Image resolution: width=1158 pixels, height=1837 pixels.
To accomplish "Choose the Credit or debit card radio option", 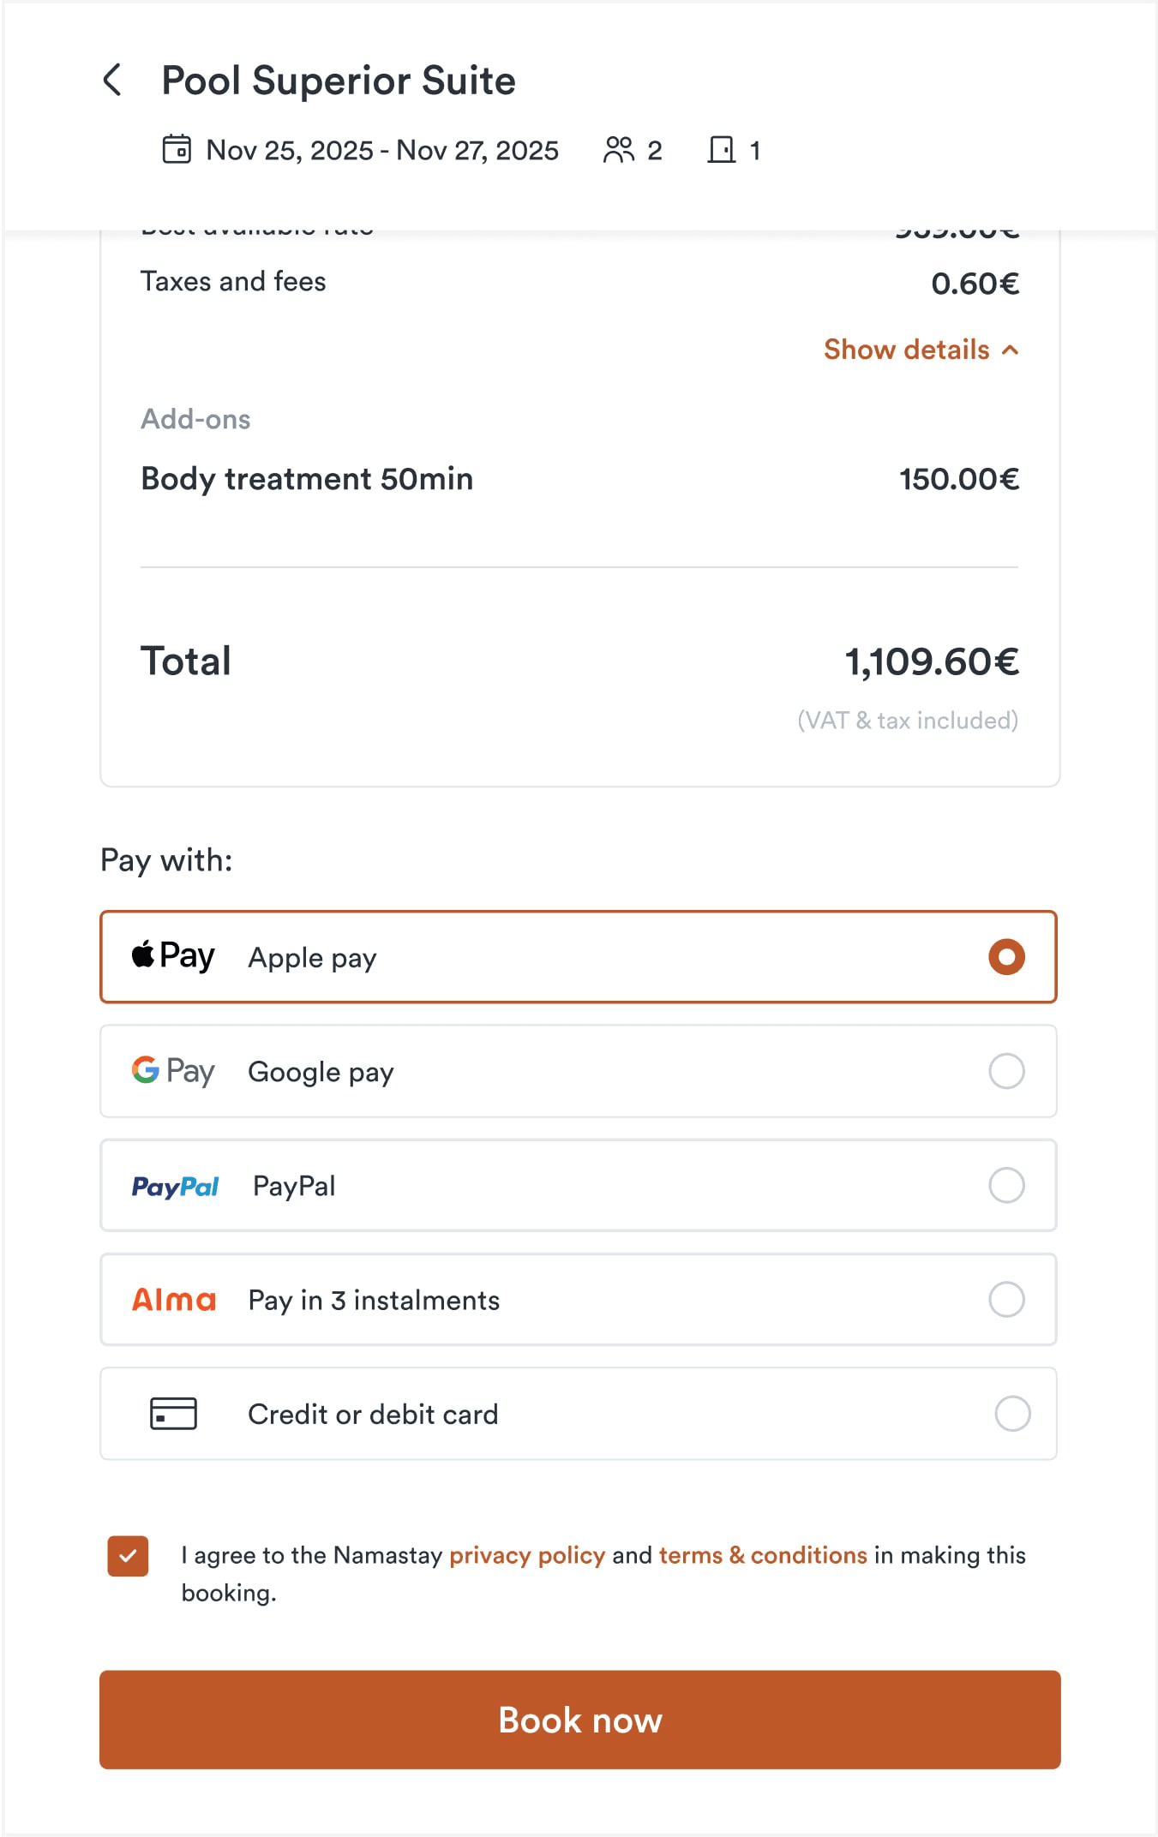I will coord(1012,1414).
